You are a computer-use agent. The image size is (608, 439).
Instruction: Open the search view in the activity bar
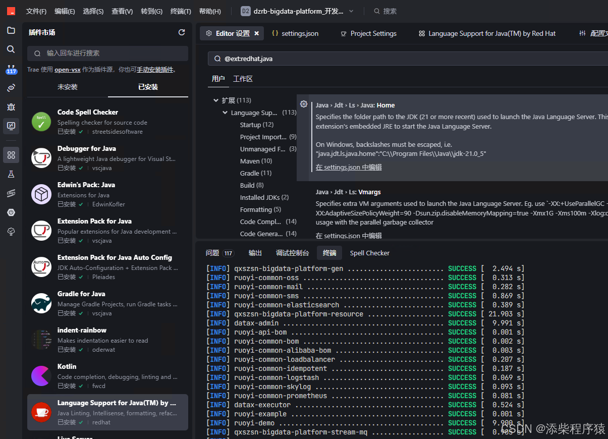11,49
